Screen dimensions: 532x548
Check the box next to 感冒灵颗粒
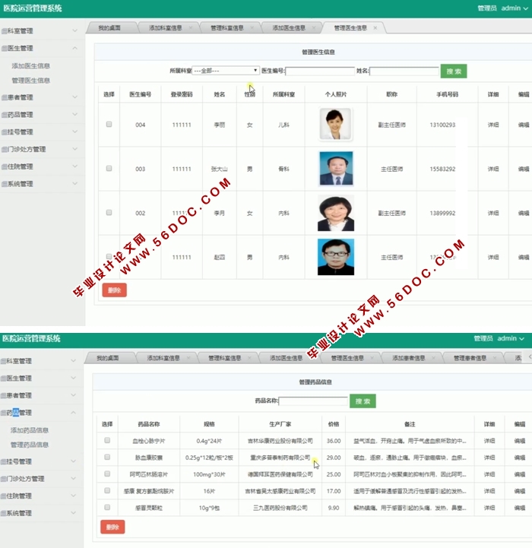click(x=107, y=507)
